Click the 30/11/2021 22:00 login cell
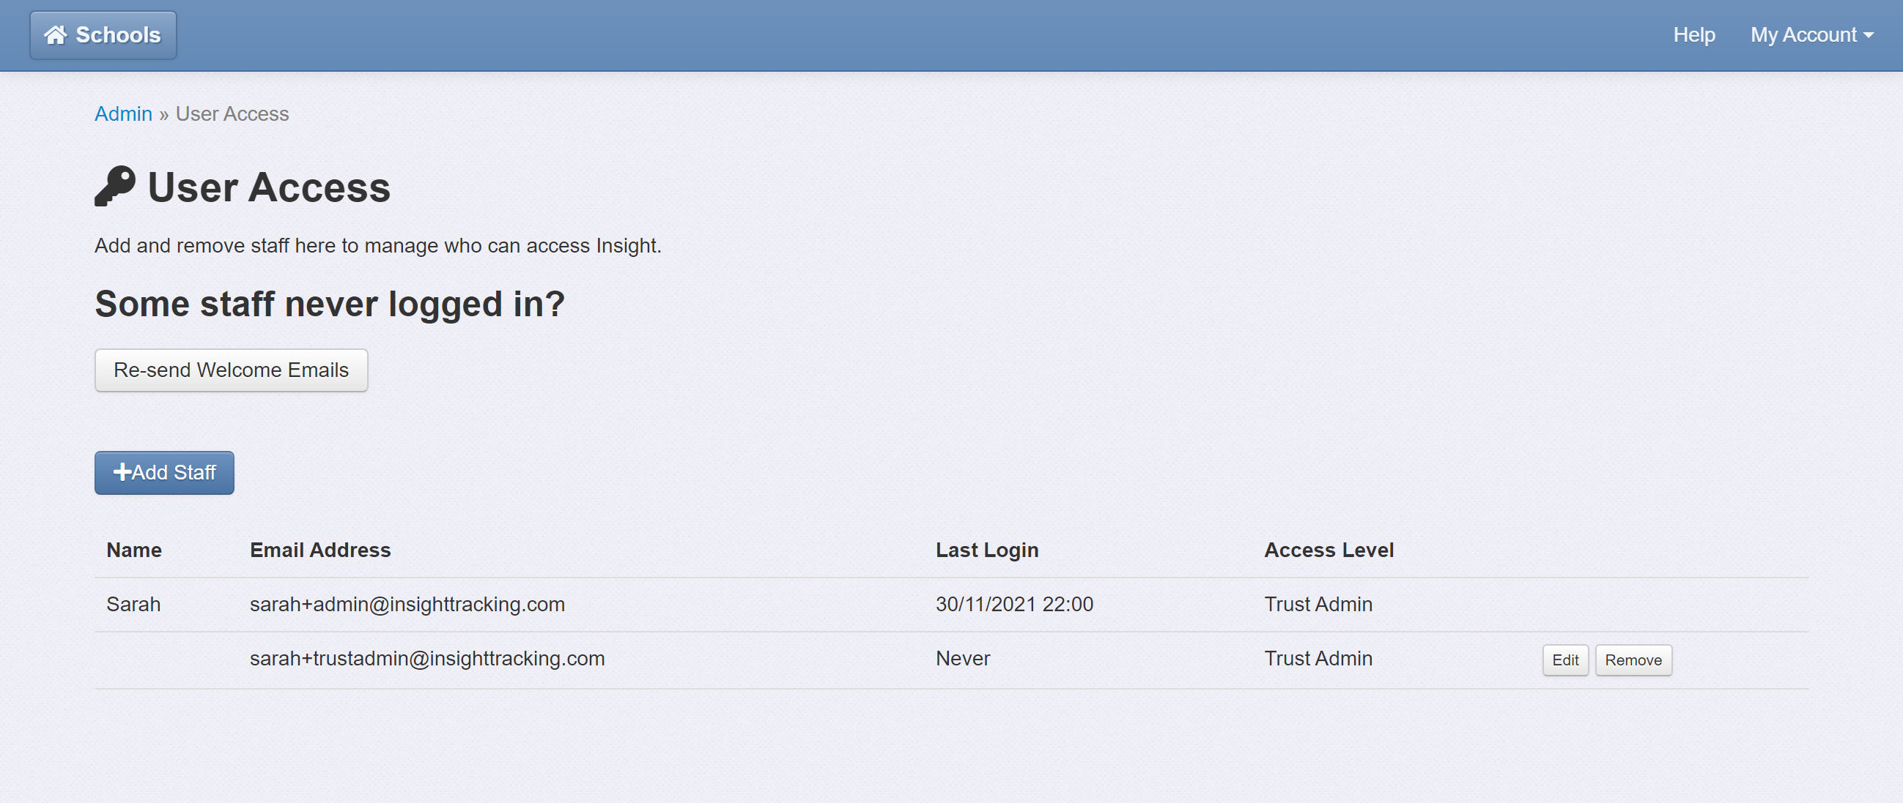 [x=1014, y=604]
